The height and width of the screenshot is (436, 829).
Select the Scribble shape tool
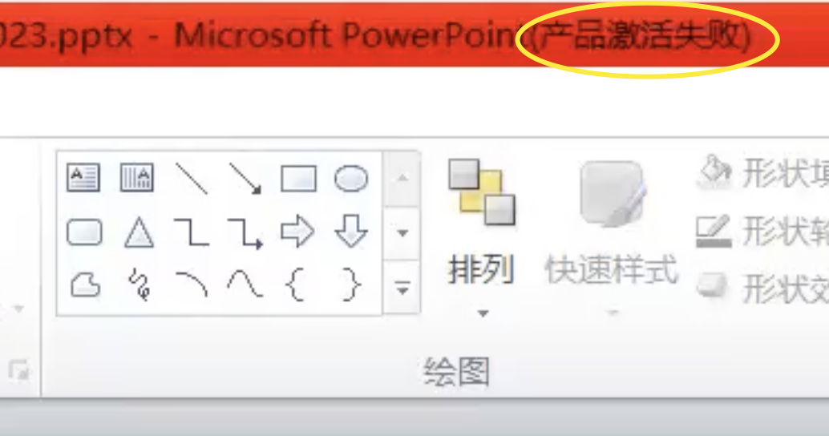click(x=140, y=285)
